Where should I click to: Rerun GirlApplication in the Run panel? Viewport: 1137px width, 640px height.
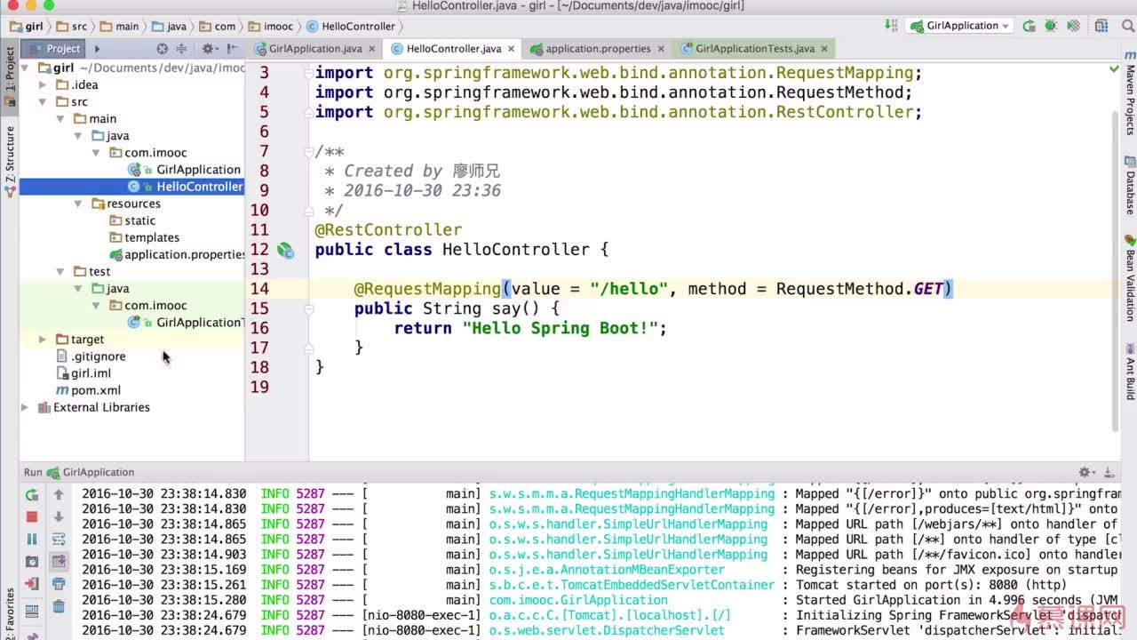coord(32,495)
